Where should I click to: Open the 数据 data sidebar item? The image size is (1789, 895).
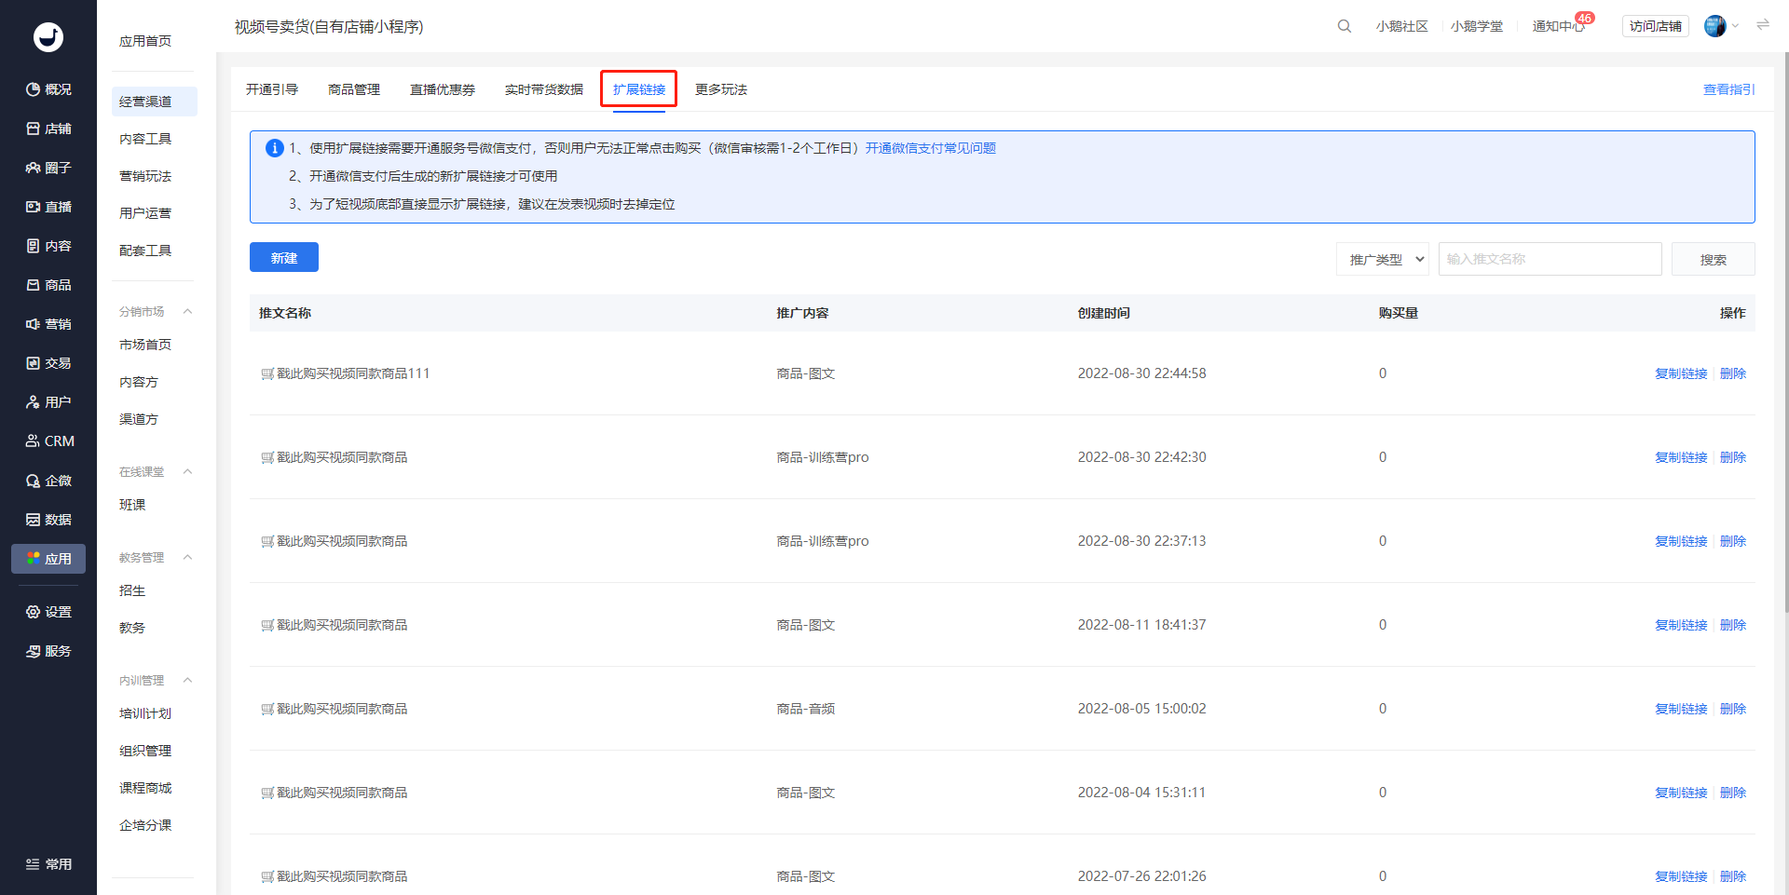click(x=48, y=520)
